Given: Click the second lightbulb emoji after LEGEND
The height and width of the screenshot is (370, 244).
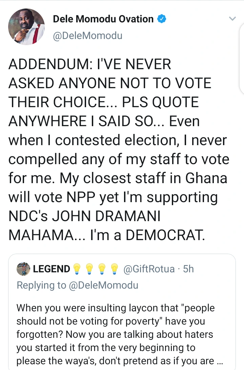Looking at the screenshot, I should tap(89, 269).
